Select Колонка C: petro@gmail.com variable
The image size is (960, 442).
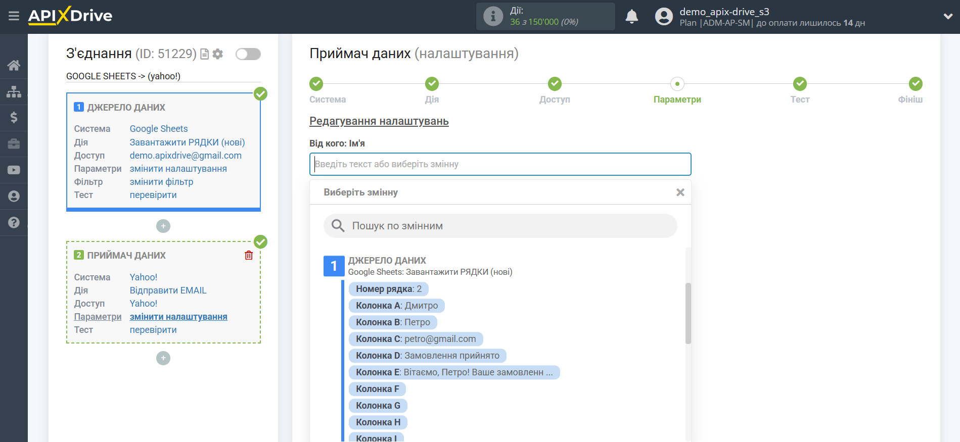click(x=416, y=339)
